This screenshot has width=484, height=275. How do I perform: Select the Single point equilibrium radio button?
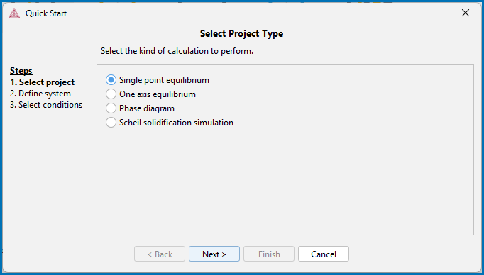click(x=111, y=80)
